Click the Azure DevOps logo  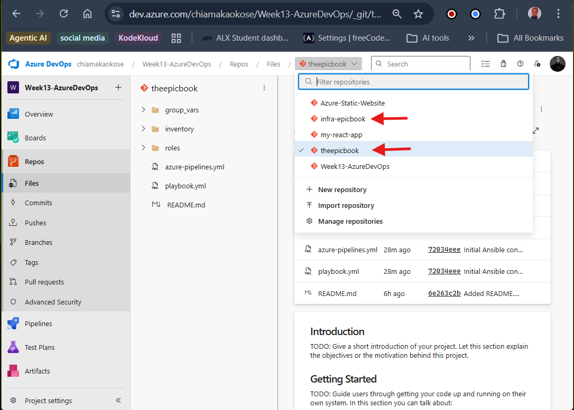[x=14, y=64]
